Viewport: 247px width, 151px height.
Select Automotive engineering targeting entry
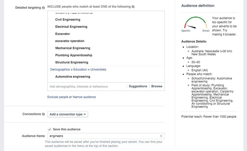[73, 77]
